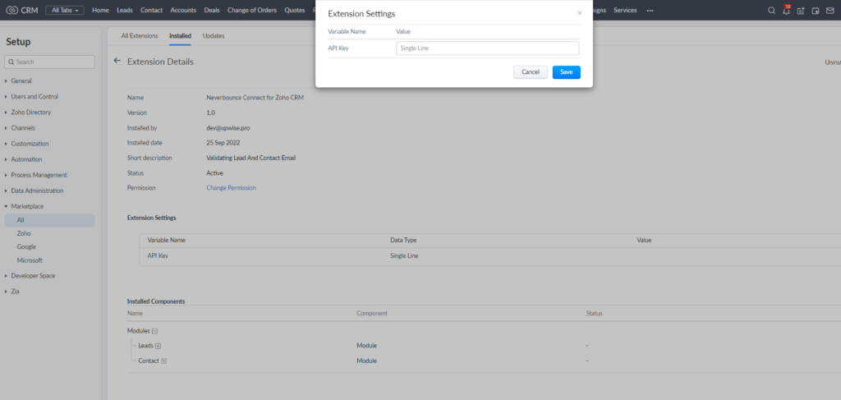This screenshot has width=841, height=400.
Task: Select Zoho under Marketplace
Action: coord(24,233)
